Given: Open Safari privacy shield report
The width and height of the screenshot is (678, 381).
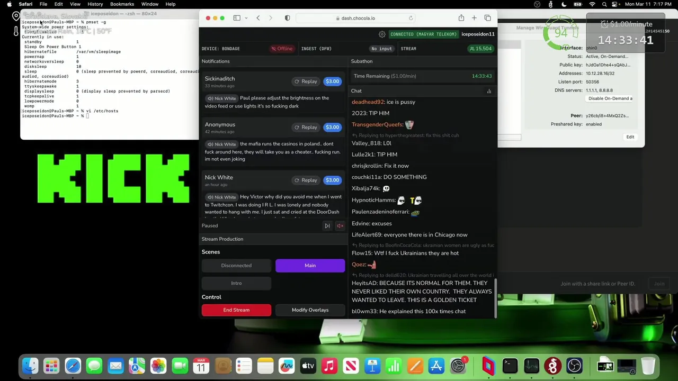Looking at the screenshot, I should point(287,18).
